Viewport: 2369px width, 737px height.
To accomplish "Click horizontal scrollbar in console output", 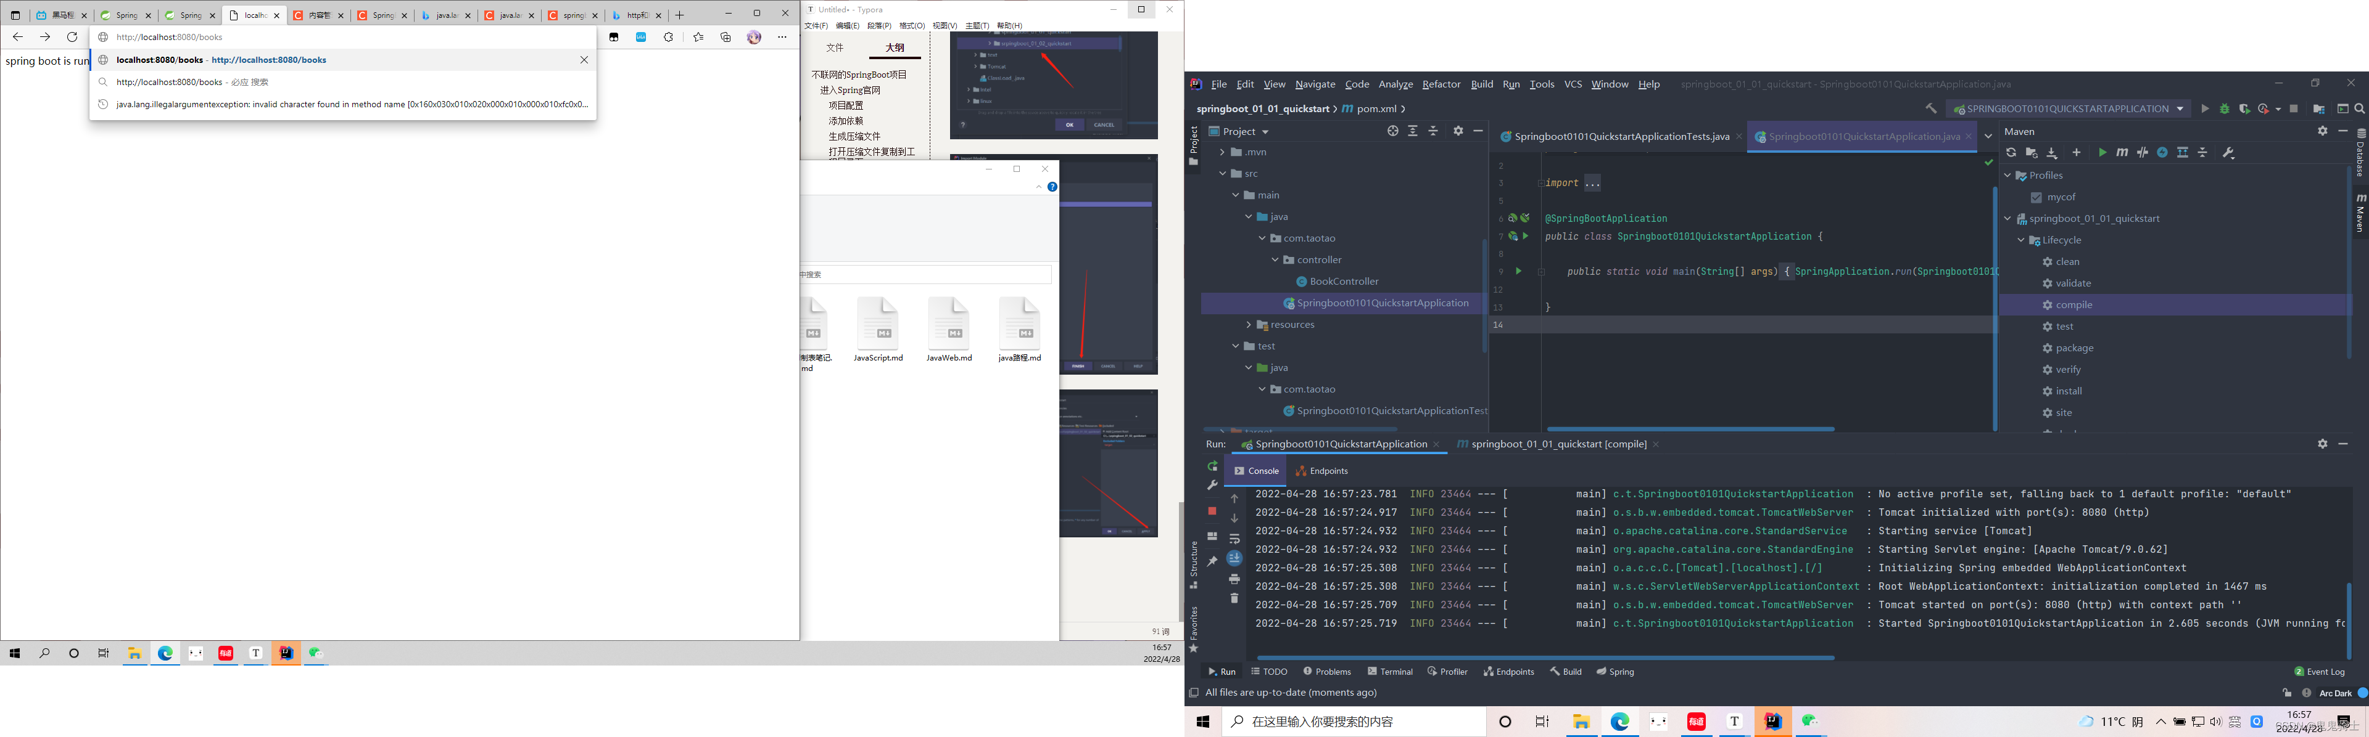I will point(1545,658).
